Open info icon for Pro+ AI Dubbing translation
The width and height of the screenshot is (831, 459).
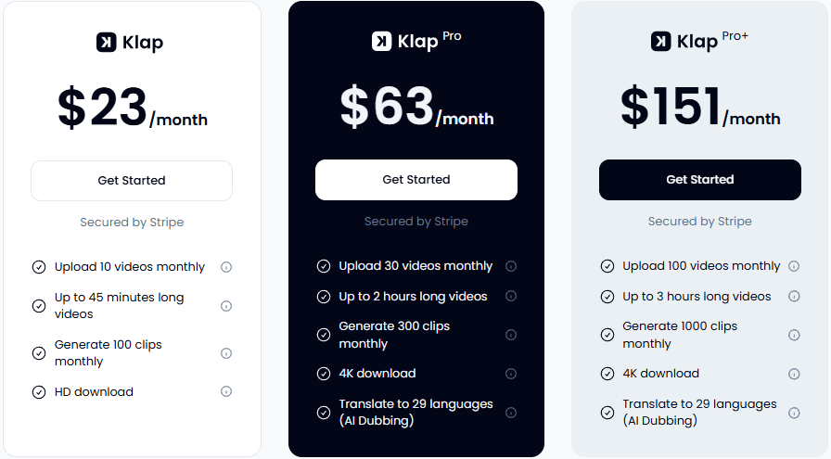[794, 413]
